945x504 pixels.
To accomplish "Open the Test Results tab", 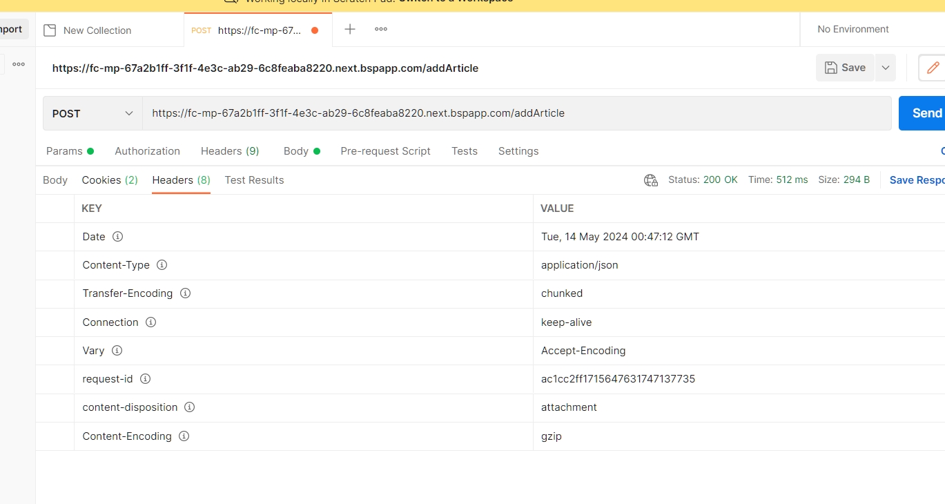I will (254, 180).
